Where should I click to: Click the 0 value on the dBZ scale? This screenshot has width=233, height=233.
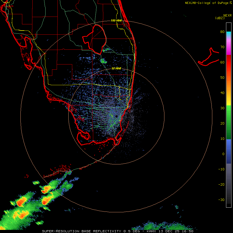(x=223, y=154)
